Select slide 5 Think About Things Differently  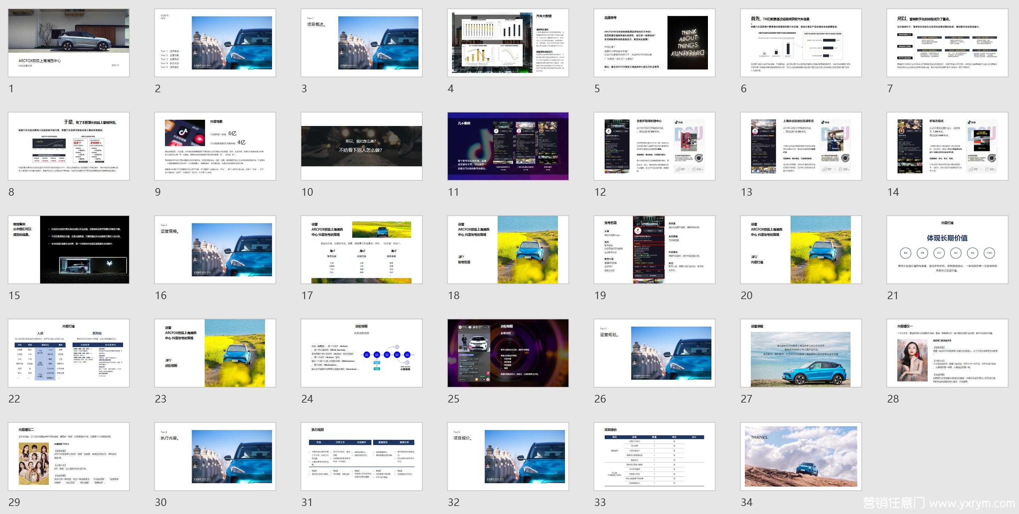pos(654,43)
